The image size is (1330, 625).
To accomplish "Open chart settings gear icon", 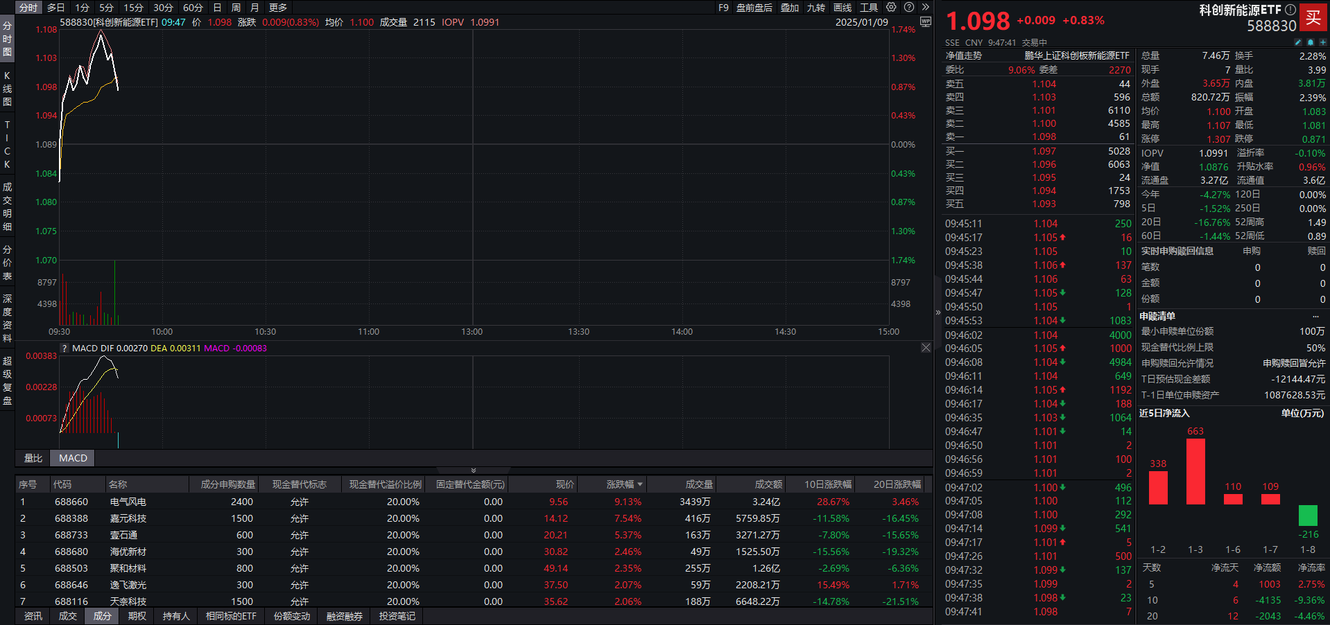I will click(x=891, y=8).
